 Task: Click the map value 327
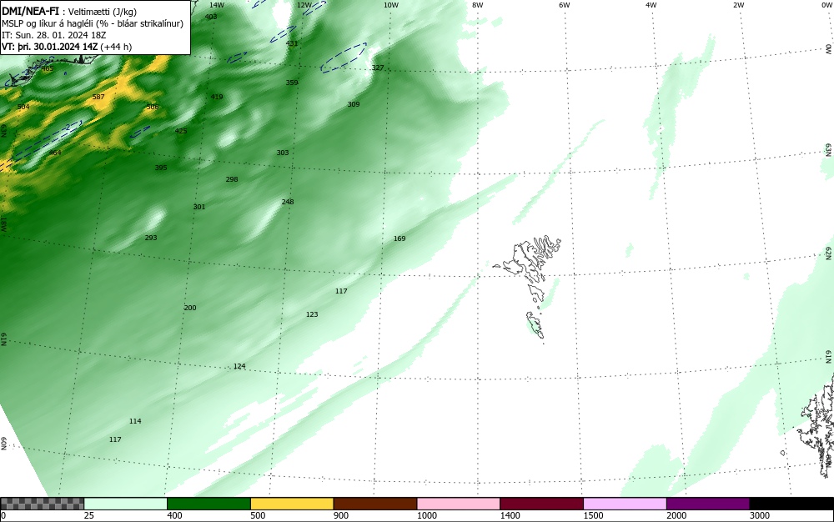click(x=378, y=68)
